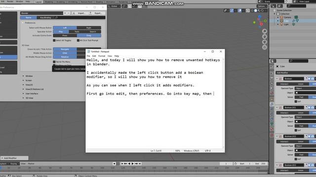Select solid viewport shading sphere
Viewport: 316px width, 177px height.
256,11
